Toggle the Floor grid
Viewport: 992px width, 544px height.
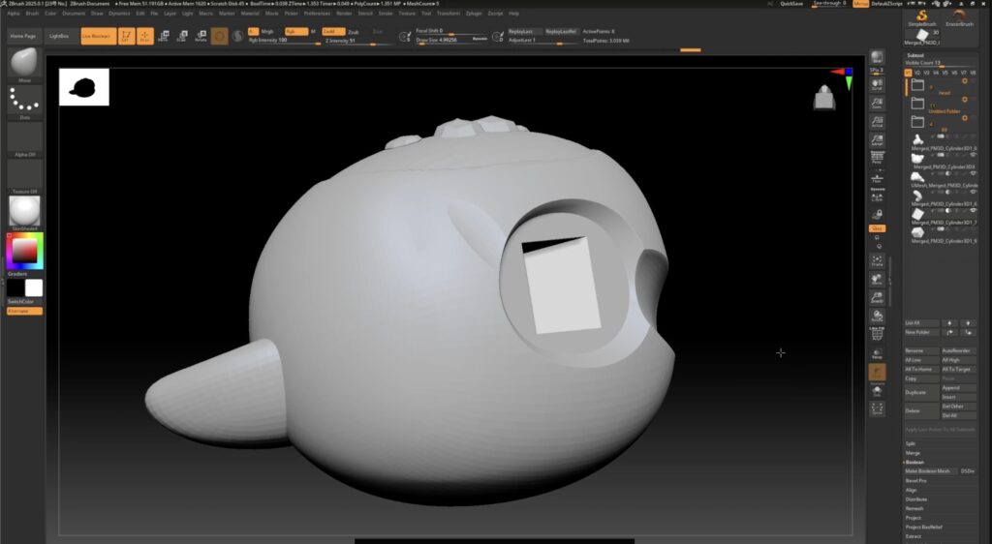click(876, 177)
